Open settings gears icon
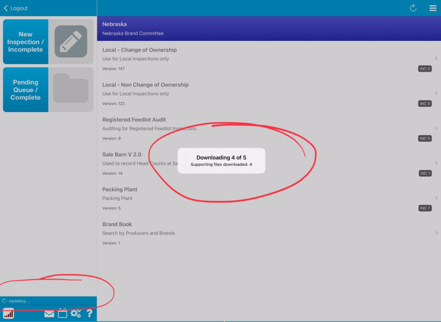441x322 pixels. 76,313
